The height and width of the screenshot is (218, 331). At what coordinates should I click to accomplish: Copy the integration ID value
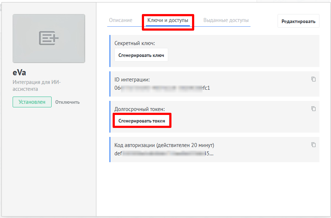point(313,79)
